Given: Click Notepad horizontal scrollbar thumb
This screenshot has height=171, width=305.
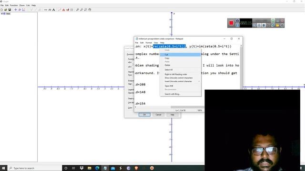Looking at the screenshot, I should [x=187, y=107].
